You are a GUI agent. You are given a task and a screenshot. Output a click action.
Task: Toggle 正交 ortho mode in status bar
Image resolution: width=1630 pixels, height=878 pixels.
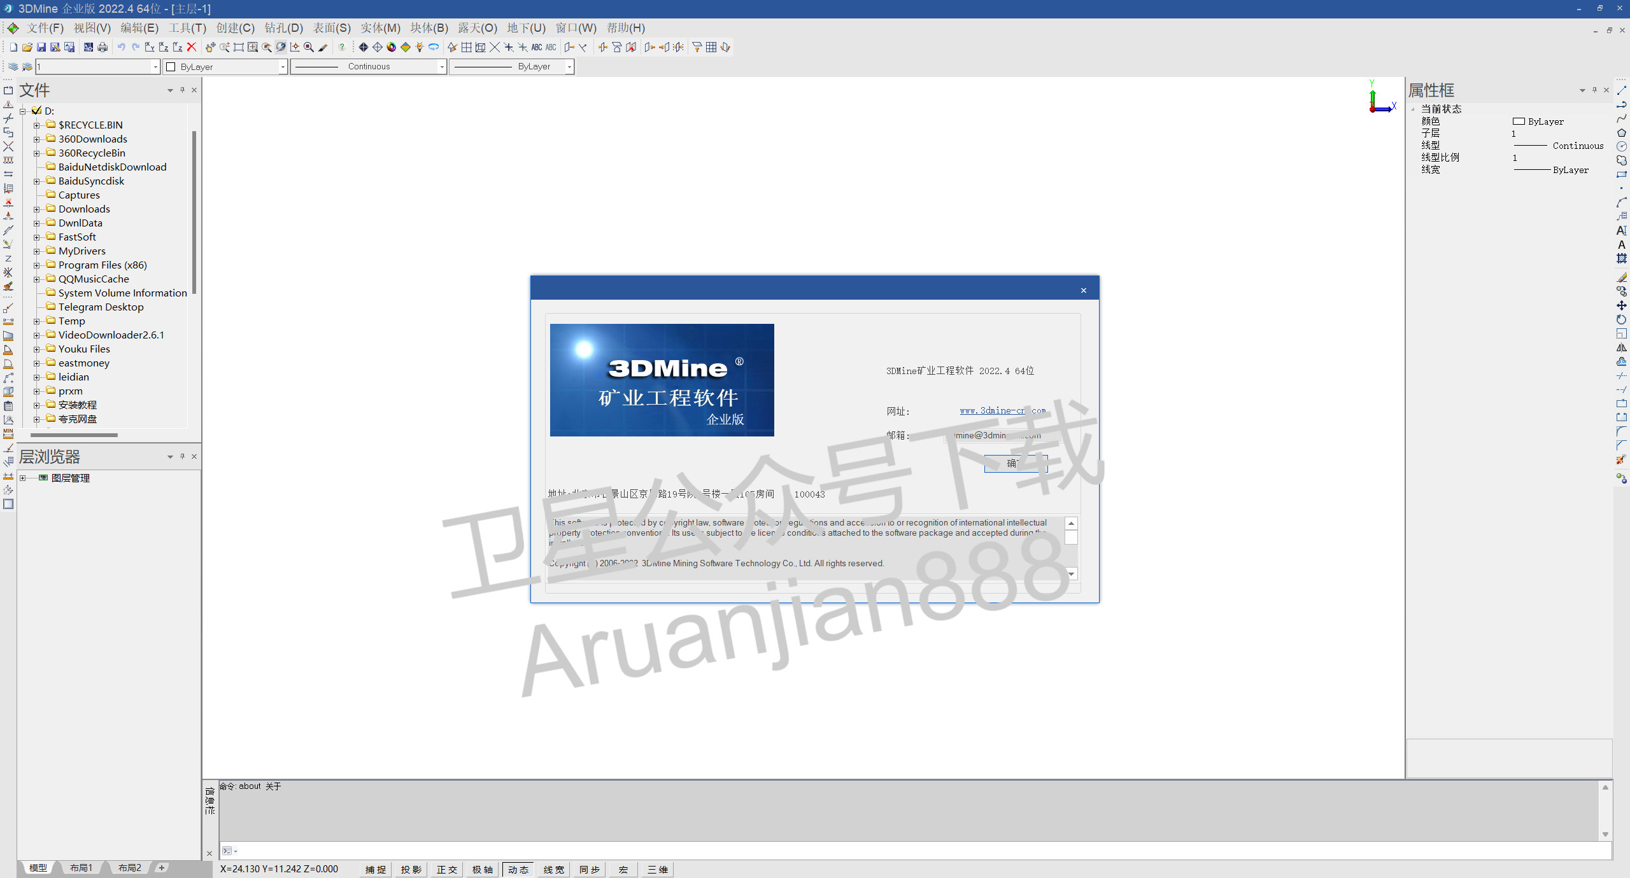point(447,870)
